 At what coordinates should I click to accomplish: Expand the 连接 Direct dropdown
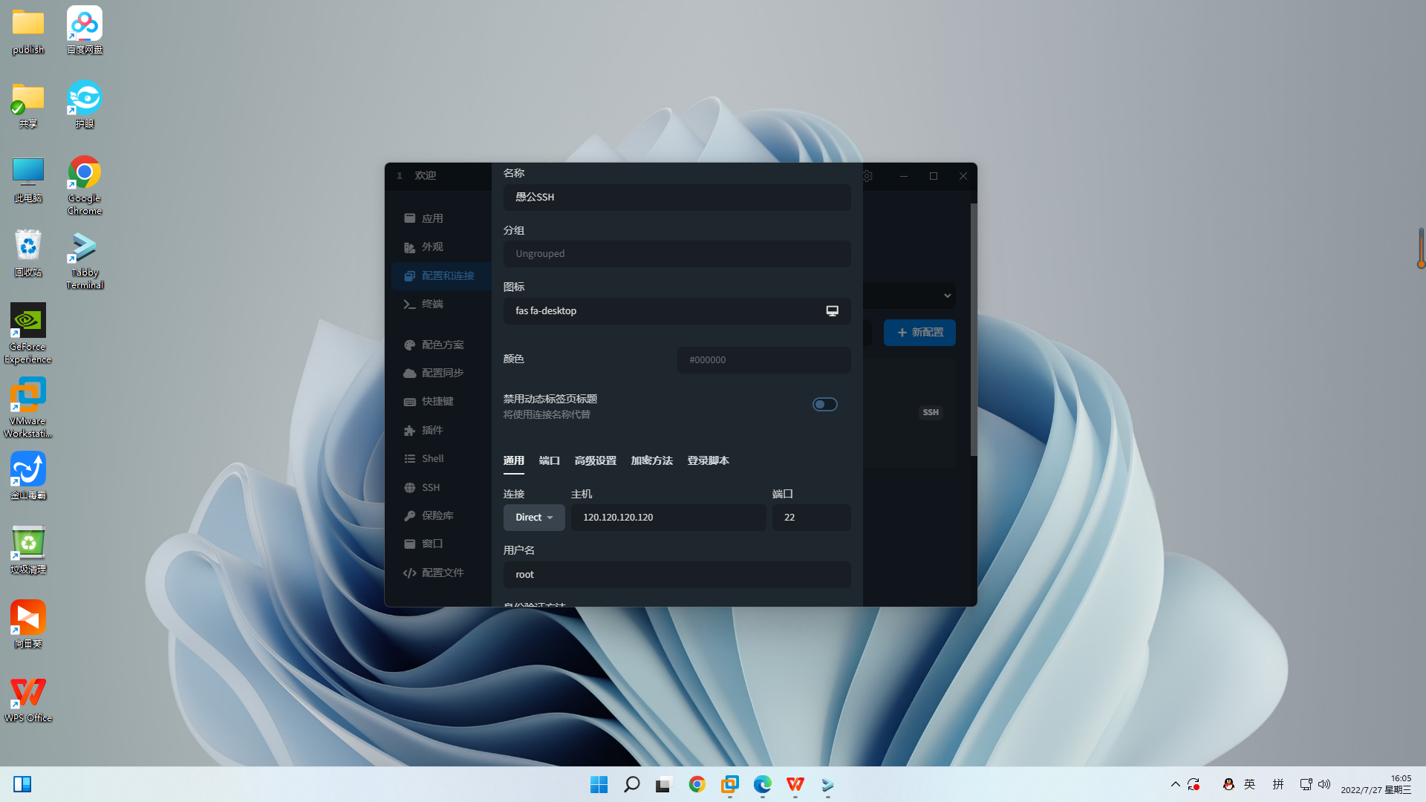[534, 517]
